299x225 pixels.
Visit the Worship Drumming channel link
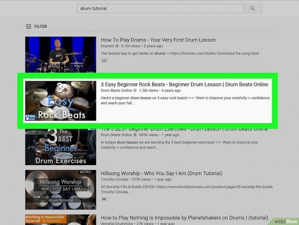click(117, 223)
